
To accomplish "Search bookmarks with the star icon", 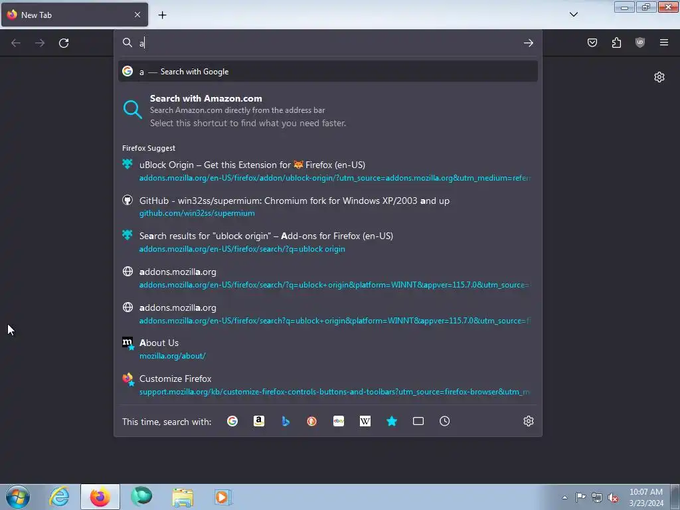I will (x=392, y=421).
